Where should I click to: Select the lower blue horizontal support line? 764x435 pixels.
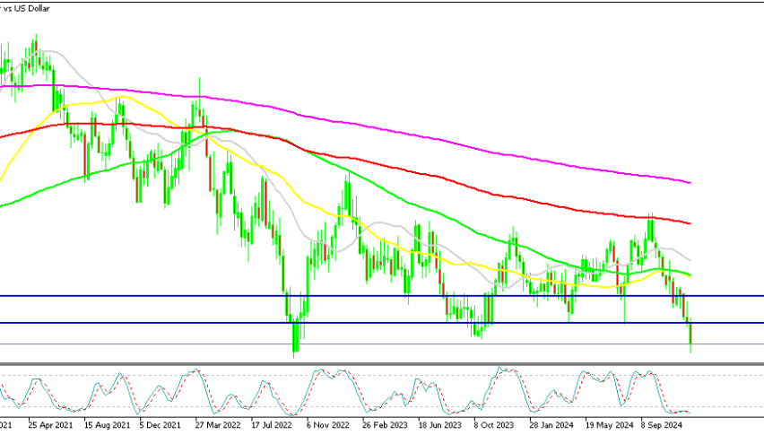382,323
